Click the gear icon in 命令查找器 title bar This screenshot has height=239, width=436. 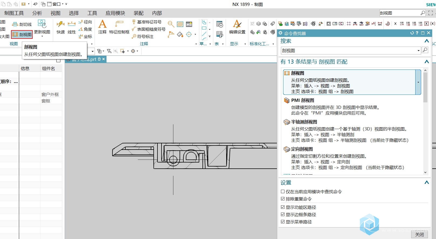coord(280,33)
